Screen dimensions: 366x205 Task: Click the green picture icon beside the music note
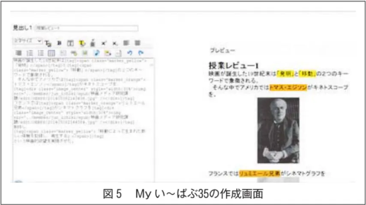(x=85, y=53)
